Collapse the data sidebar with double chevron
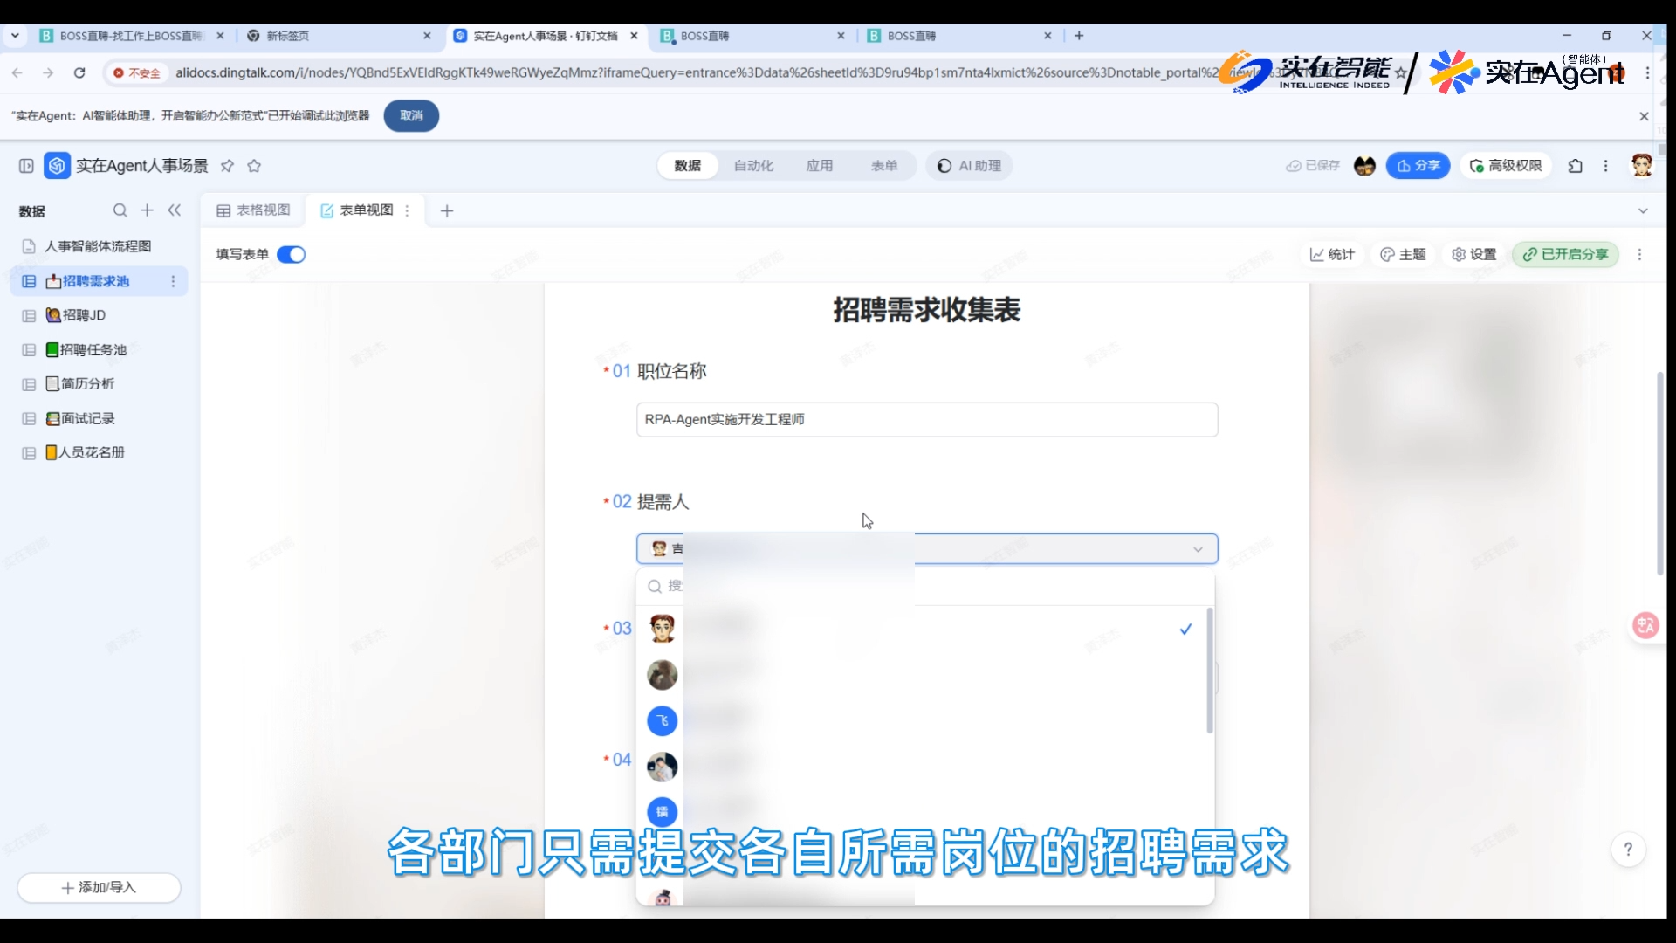The height and width of the screenshot is (943, 1676). point(175,210)
